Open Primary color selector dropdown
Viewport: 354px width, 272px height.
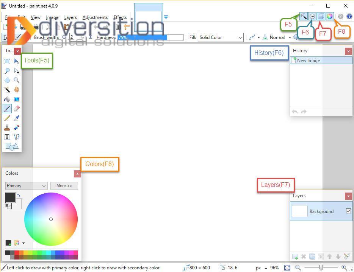point(27,186)
